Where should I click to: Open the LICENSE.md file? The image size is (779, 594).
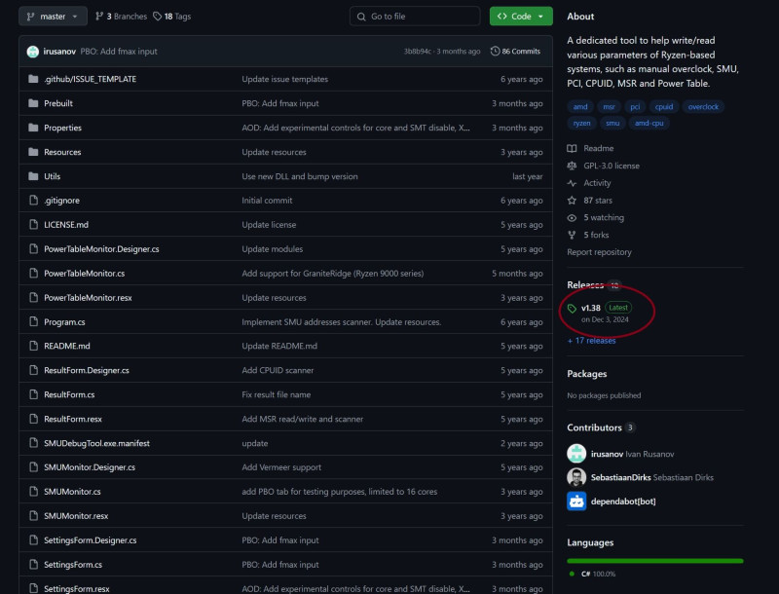[x=66, y=225]
